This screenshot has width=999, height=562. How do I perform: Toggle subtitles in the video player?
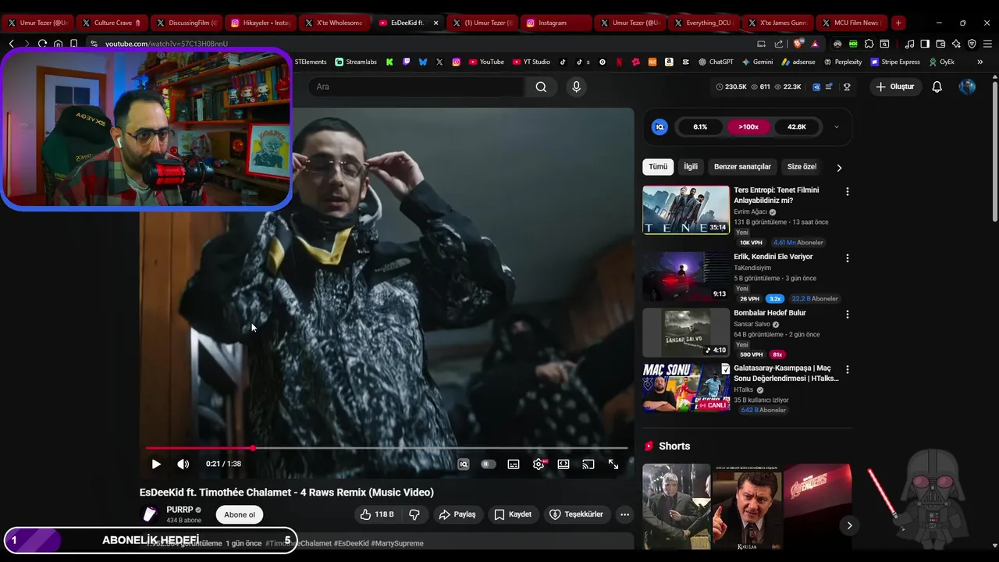[x=514, y=464]
